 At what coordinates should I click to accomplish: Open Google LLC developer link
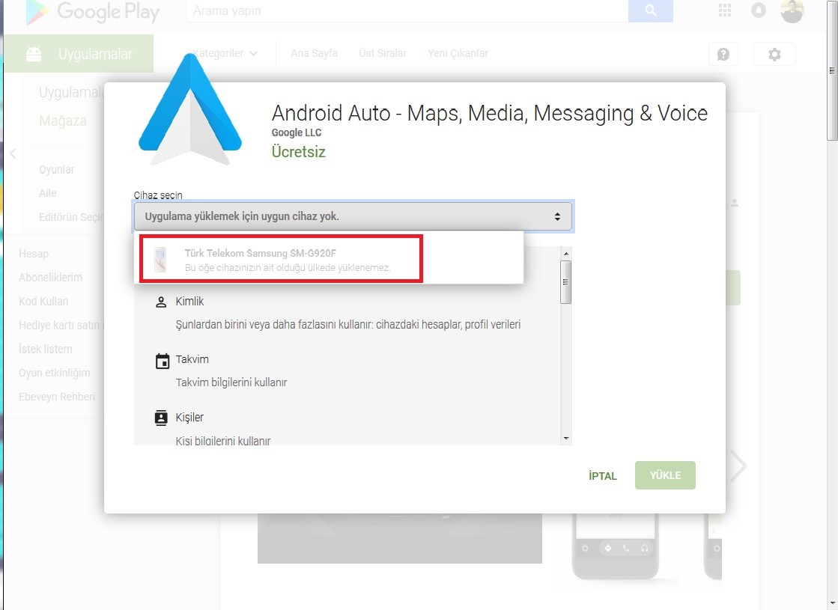(296, 132)
